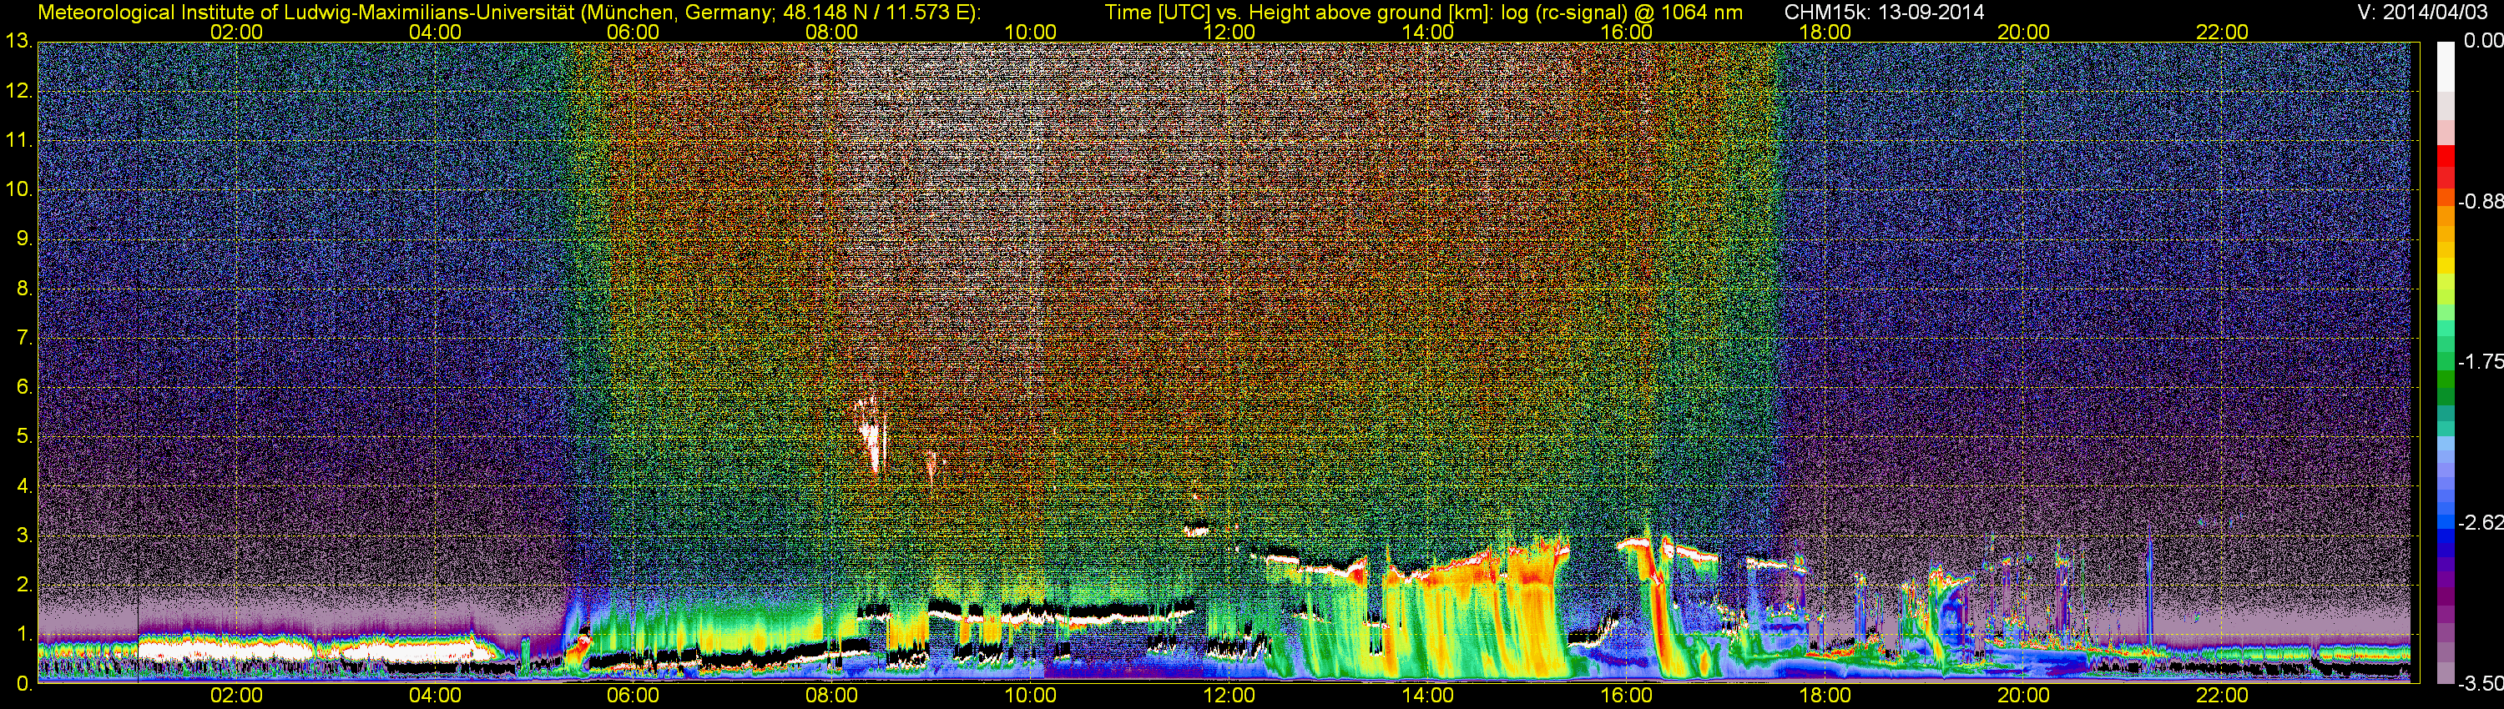2504x709 pixels.
Task: Select the 12:00 label on the bottom time axis
Action: coord(1229,696)
